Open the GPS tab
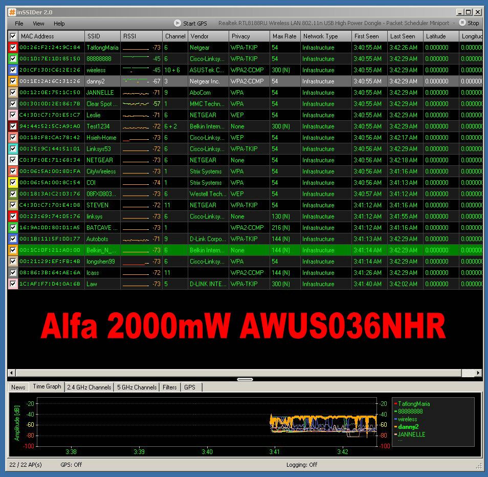 click(x=190, y=387)
